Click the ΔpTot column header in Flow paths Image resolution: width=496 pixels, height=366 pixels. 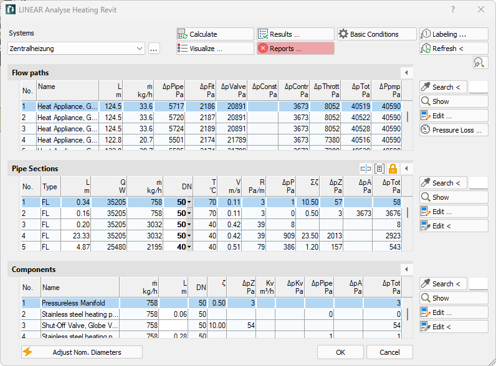point(356,90)
